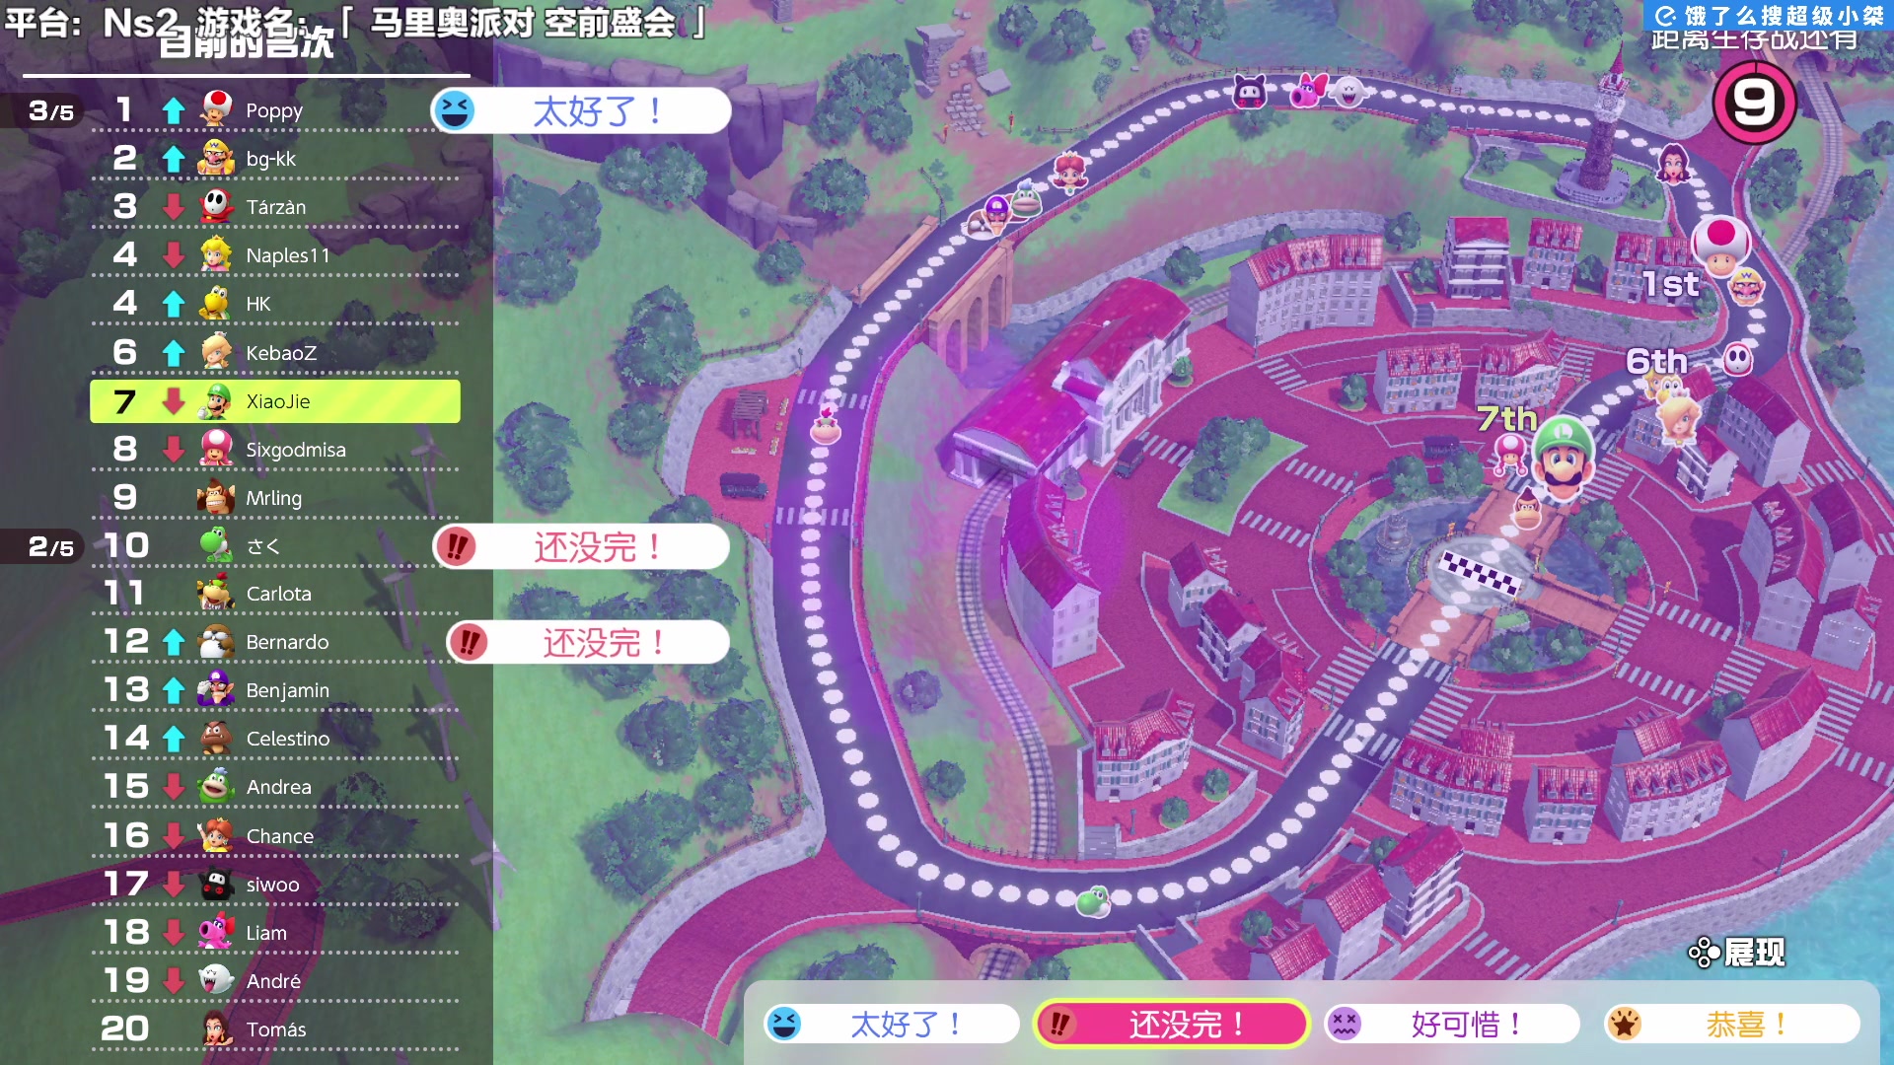Click Tomás's Pauline avatar
The image size is (1894, 1065).
click(x=216, y=1029)
